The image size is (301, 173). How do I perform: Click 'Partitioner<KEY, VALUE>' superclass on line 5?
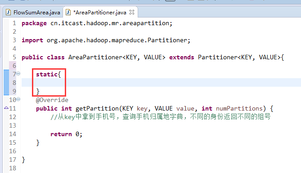239,58
